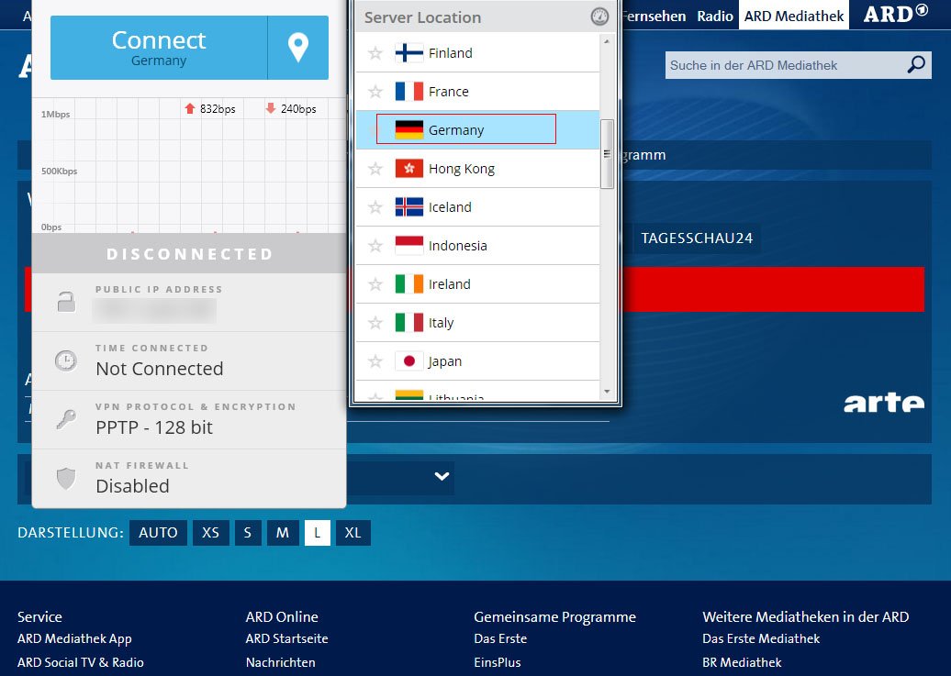The width and height of the screenshot is (951, 676).
Task: Set display size to XL
Action: (x=353, y=533)
